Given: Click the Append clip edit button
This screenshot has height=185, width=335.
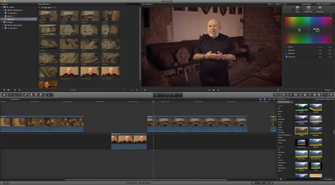Looking at the screenshot, I should click(40, 95).
